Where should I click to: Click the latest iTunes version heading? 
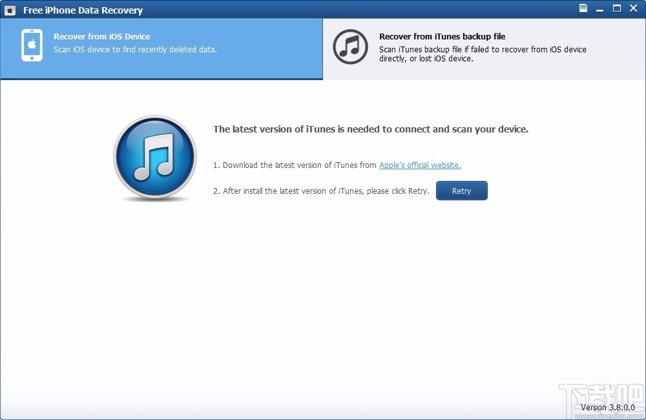pos(371,129)
